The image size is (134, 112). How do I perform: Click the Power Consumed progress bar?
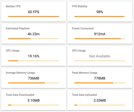[100, 39]
